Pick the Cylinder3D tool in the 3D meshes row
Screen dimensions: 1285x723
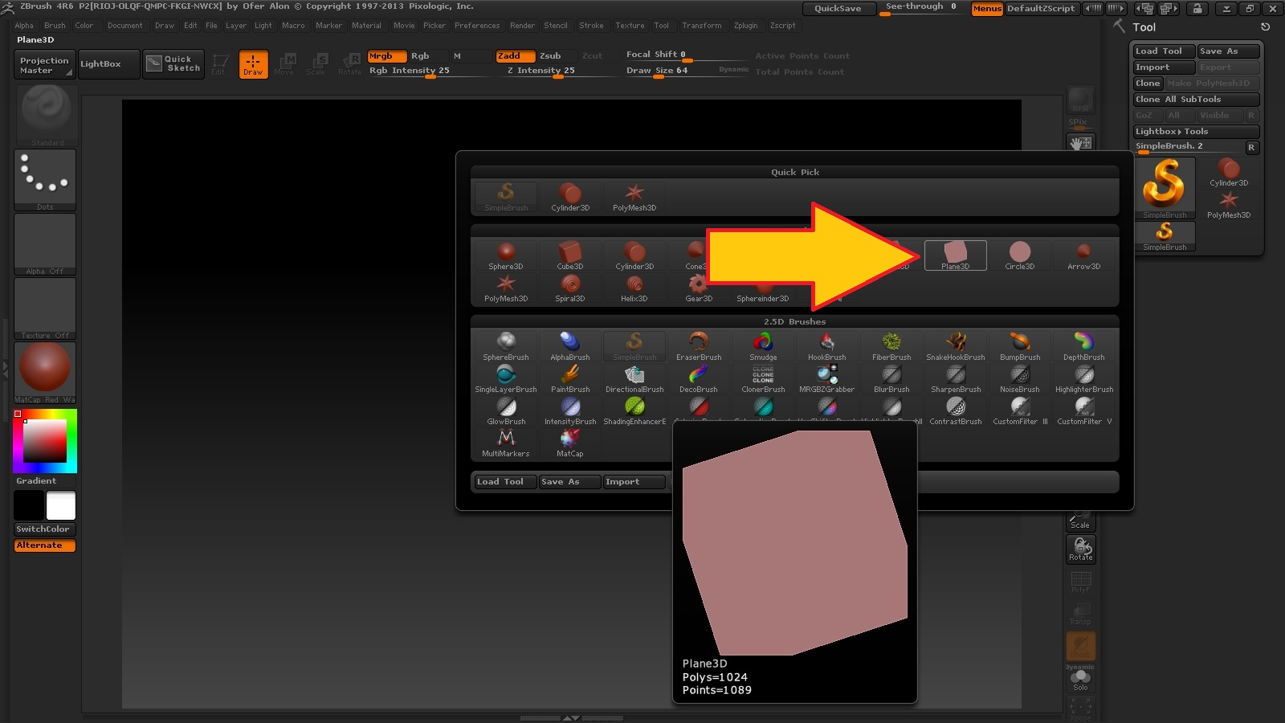pyautogui.click(x=634, y=255)
